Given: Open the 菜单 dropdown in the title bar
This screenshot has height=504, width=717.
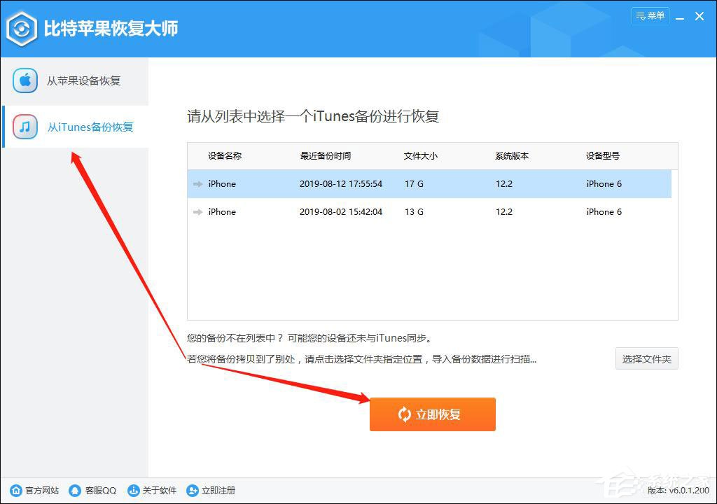Looking at the screenshot, I should pyautogui.click(x=650, y=15).
